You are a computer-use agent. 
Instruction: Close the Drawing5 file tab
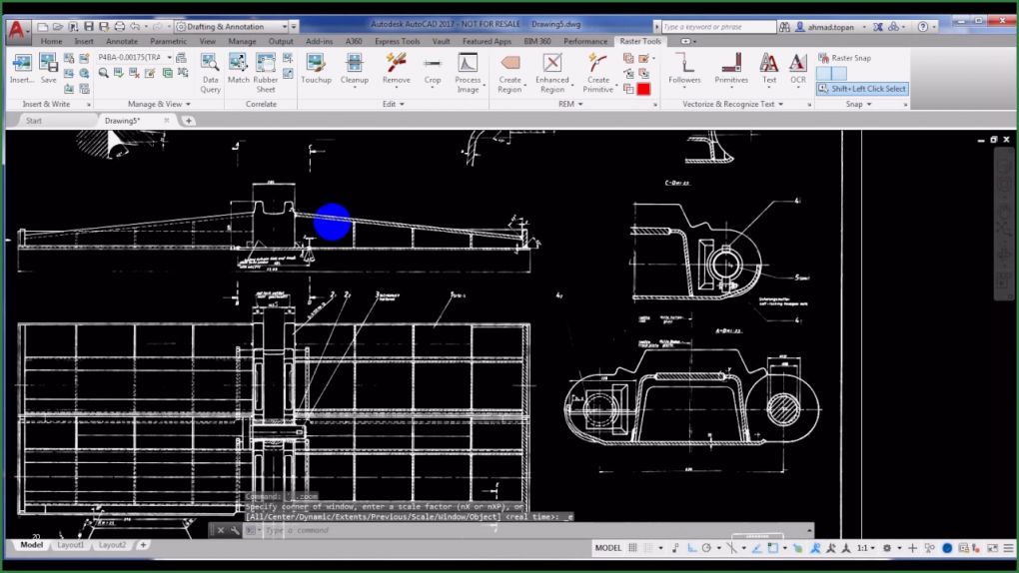pos(167,120)
